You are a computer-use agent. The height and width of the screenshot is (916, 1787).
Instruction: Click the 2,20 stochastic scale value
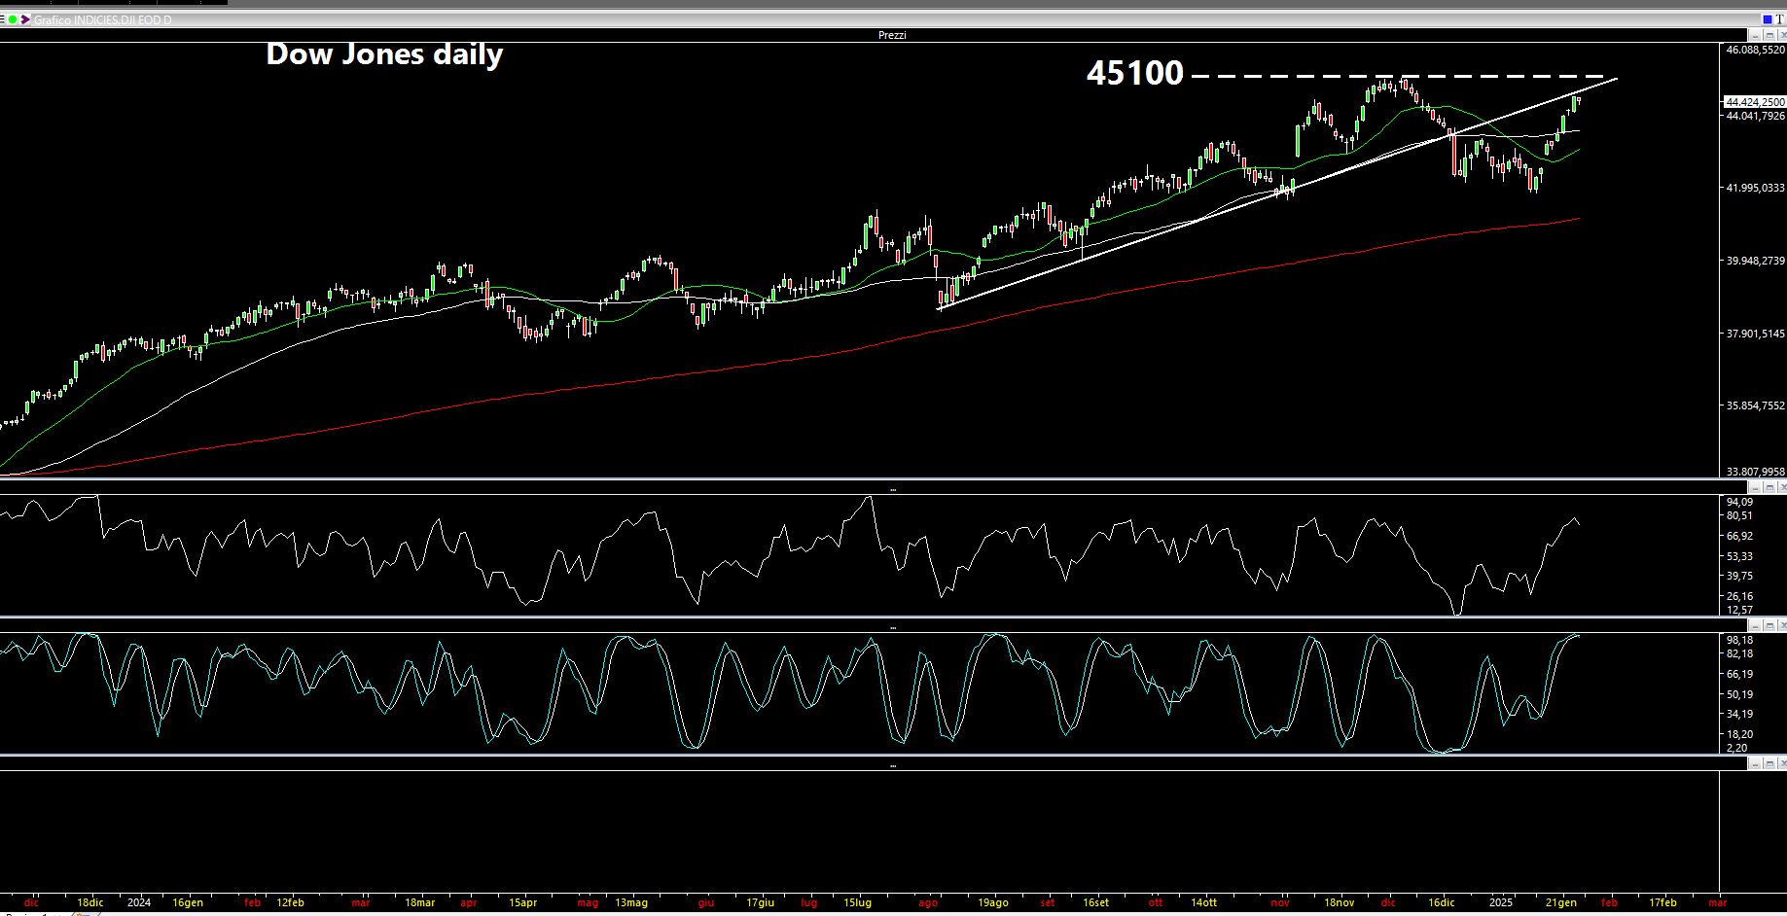(x=1736, y=748)
